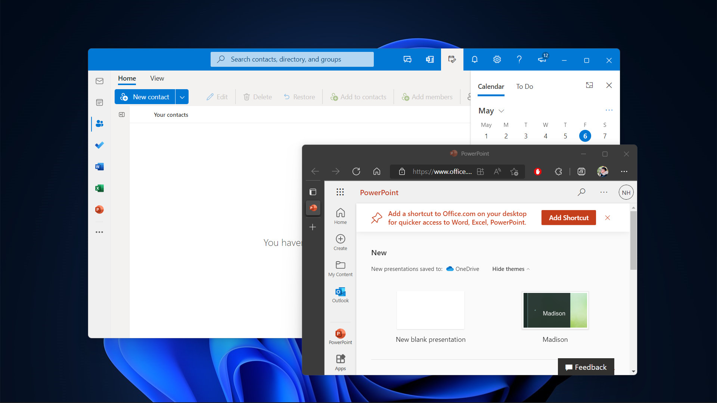Click the Add Shortcut button
The height and width of the screenshot is (403, 717).
pyautogui.click(x=568, y=218)
